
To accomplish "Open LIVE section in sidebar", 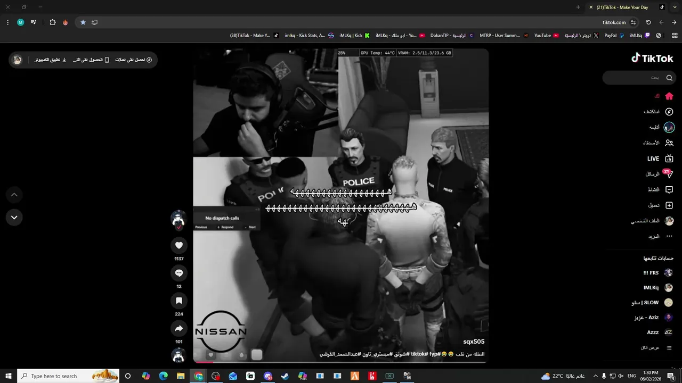I will 660,159.
